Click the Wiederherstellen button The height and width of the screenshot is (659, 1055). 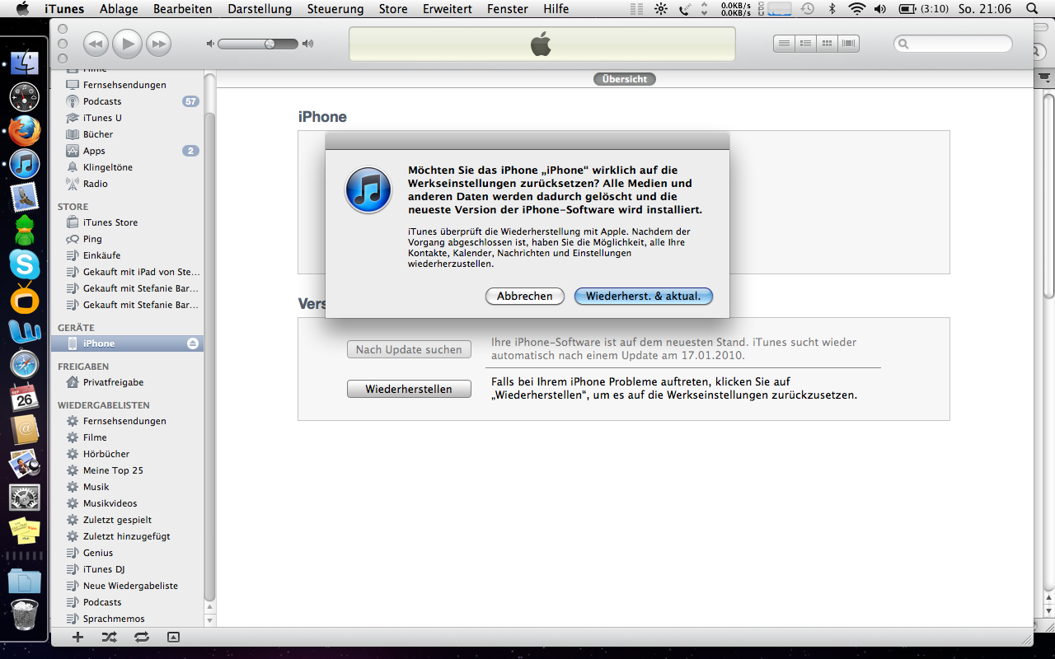pyautogui.click(x=409, y=389)
